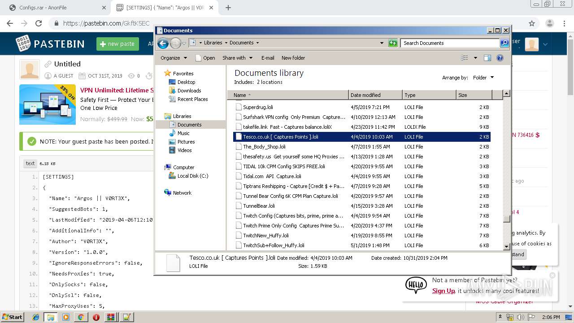Open Explorer help question-mark icon
The width and height of the screenshot is (574, 323).
tap(500, 58)
